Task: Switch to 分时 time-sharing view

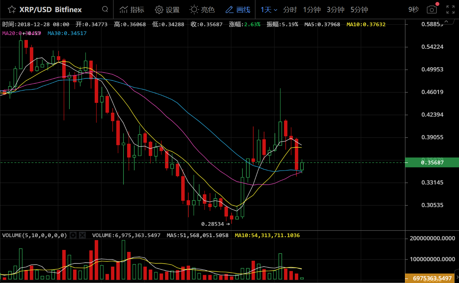Action: click(x=290, y=10)
